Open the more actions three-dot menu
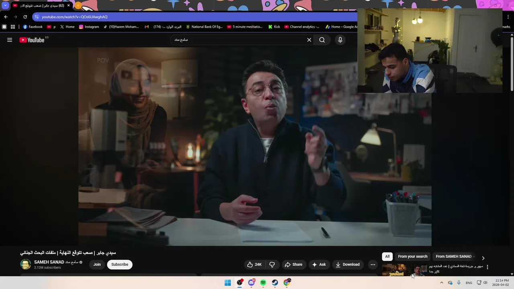 (373, 265)
